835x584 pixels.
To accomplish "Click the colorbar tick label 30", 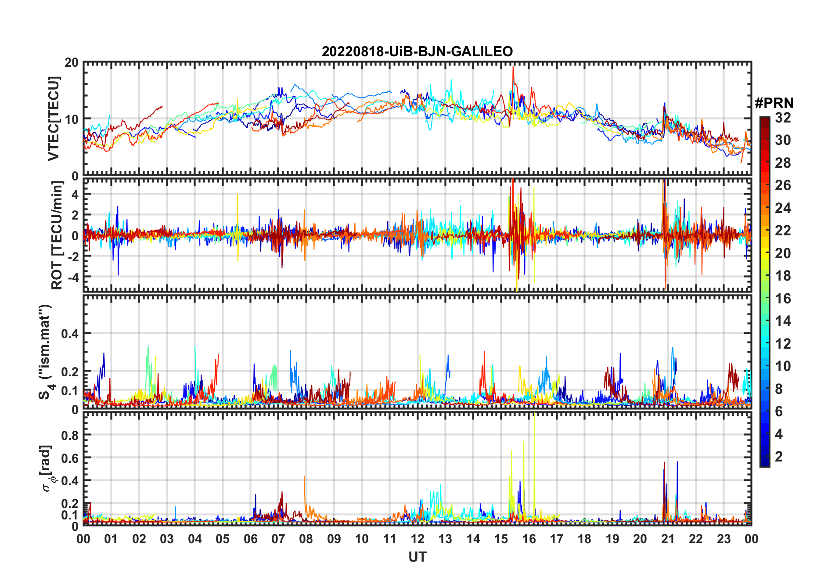I will [x=783, y=140].
